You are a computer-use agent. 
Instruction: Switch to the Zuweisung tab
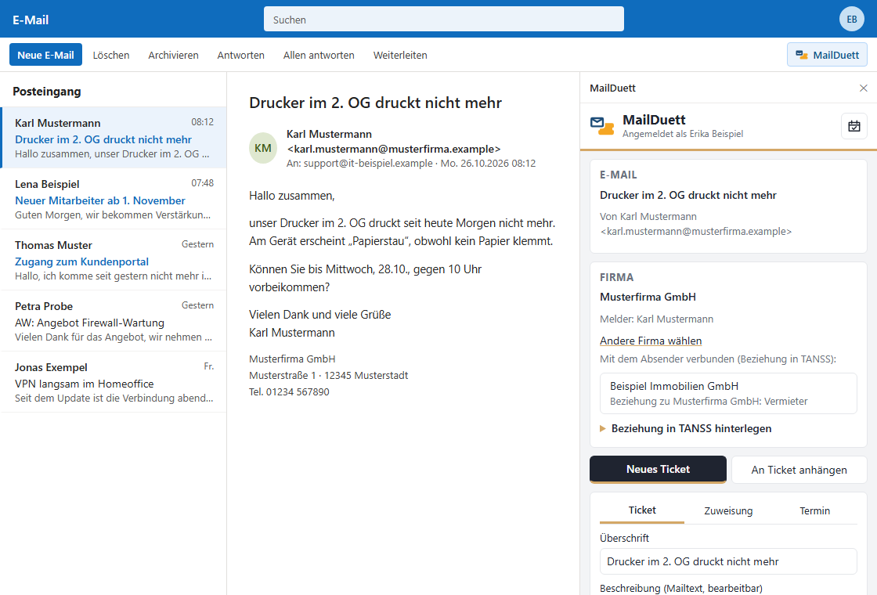pyautogui.click(x=728, y=510)
